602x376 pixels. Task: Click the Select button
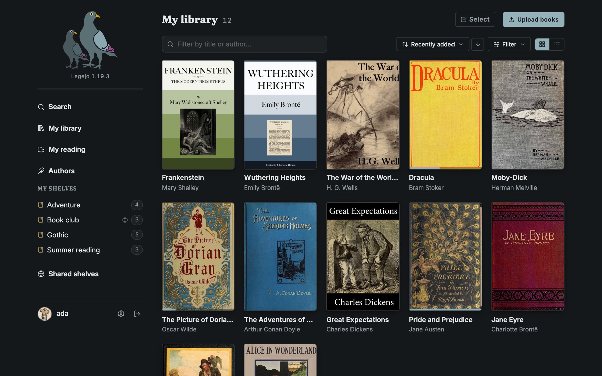(475, 19)
